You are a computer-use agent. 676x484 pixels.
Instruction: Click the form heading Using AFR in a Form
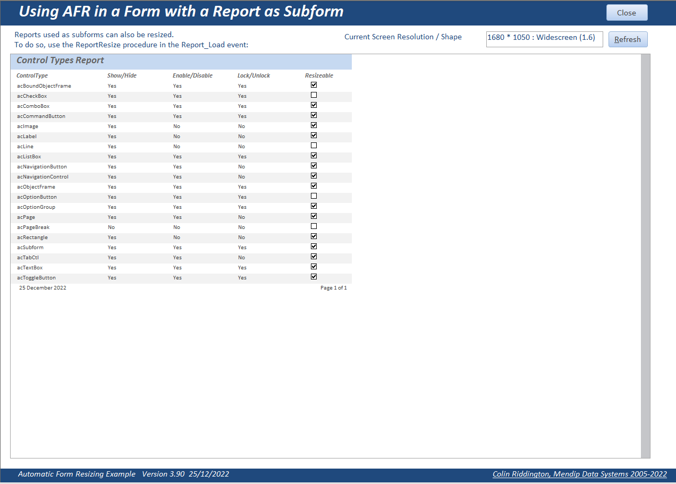click(181, 11)
